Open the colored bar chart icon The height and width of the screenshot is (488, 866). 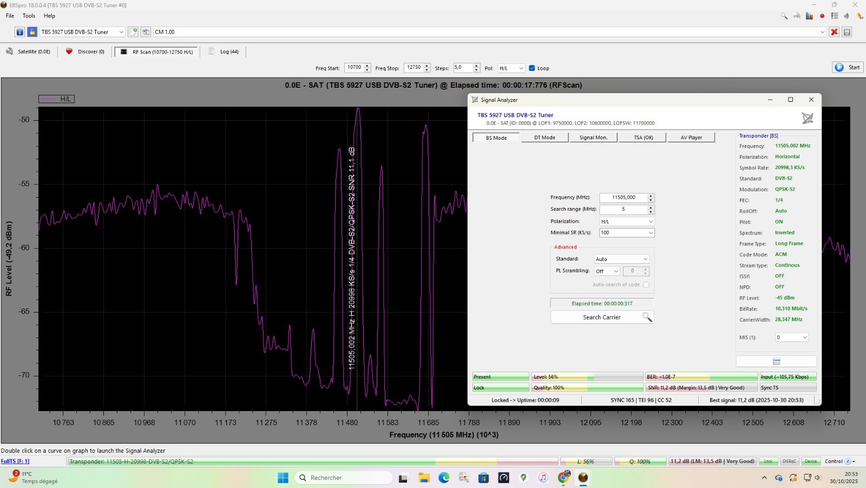[809, 16]
